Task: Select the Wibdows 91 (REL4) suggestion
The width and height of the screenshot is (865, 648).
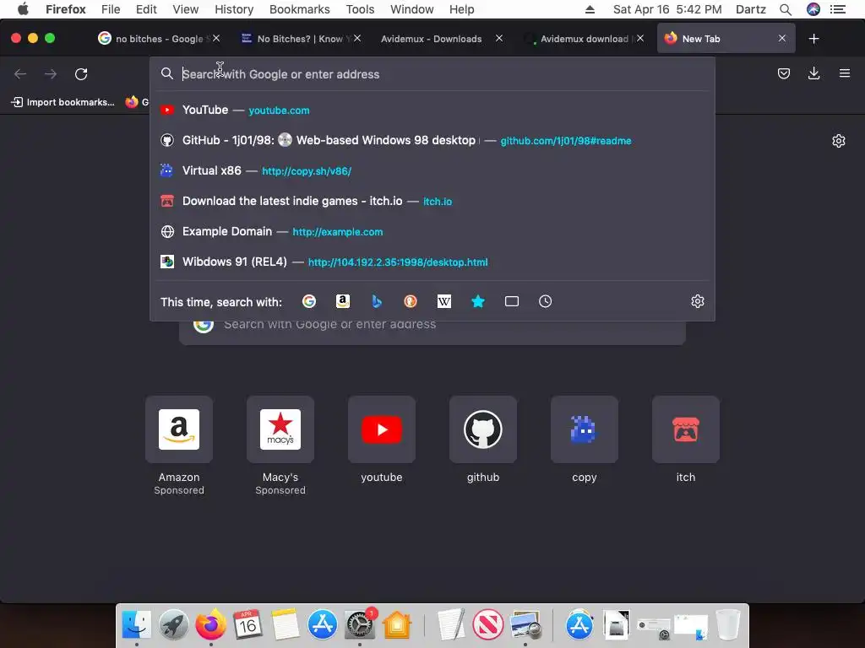Action: pos(432,262)
